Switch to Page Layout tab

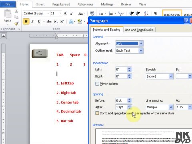point(61,4)
